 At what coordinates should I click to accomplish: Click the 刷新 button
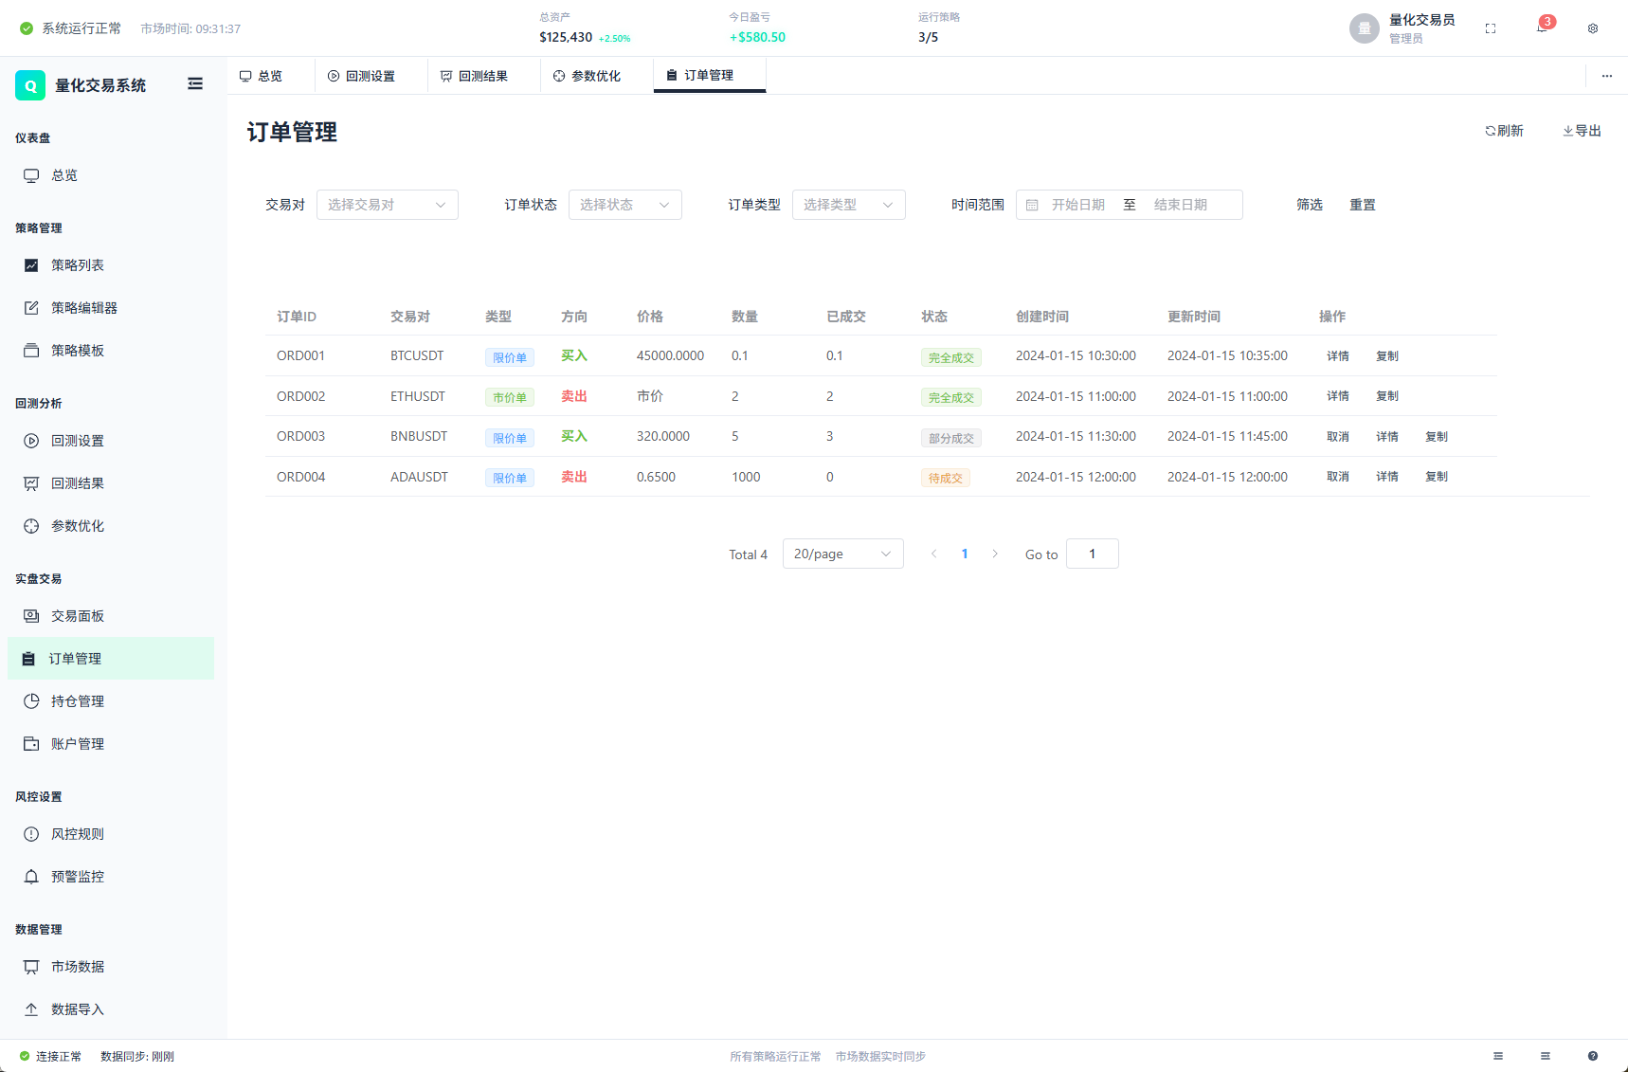point(1505,131)
